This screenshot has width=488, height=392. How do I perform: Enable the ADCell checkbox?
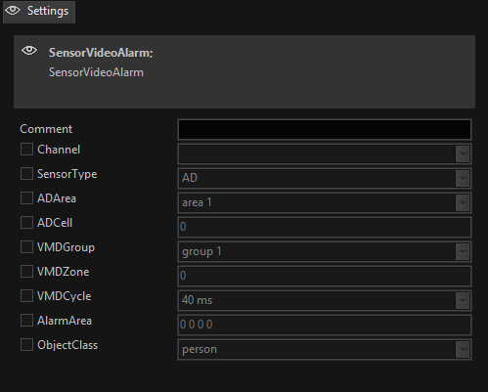pos(26,223)
